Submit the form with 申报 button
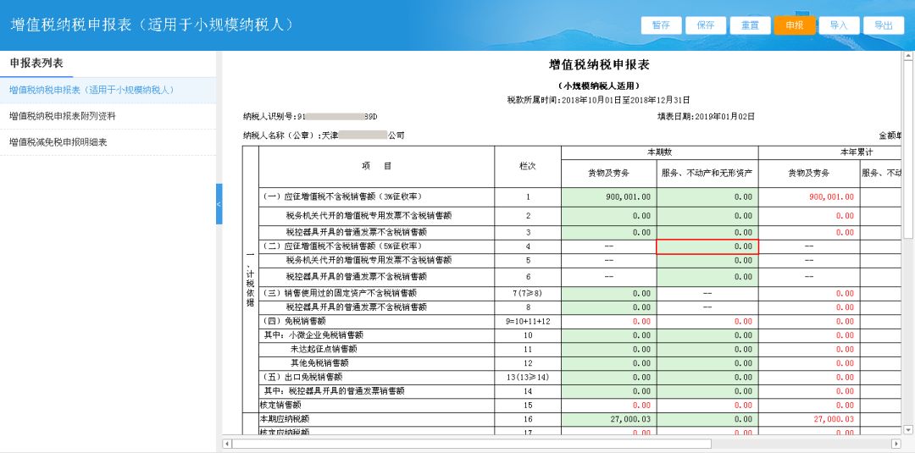This screenshot has height=453, width=915. click(x=795, y=25)
